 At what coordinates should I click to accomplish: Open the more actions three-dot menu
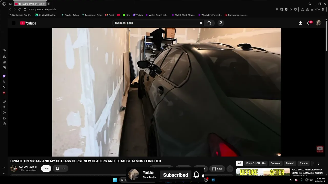pos(230,169)
